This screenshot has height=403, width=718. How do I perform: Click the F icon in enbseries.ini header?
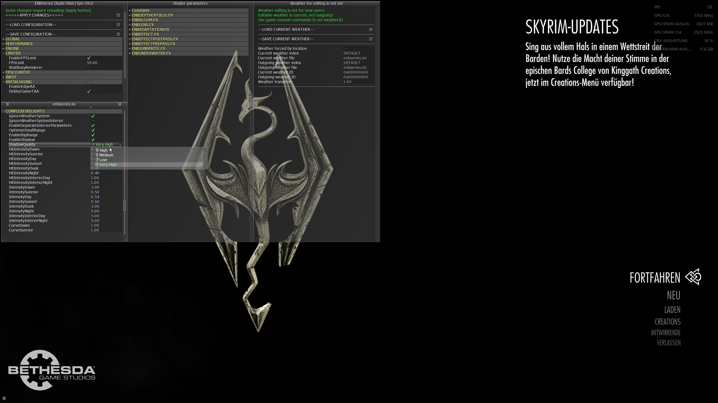click(8, 104)
